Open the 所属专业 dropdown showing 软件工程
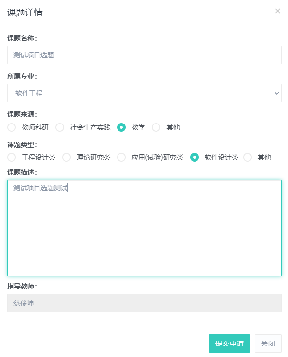 (x=144, y=93)
